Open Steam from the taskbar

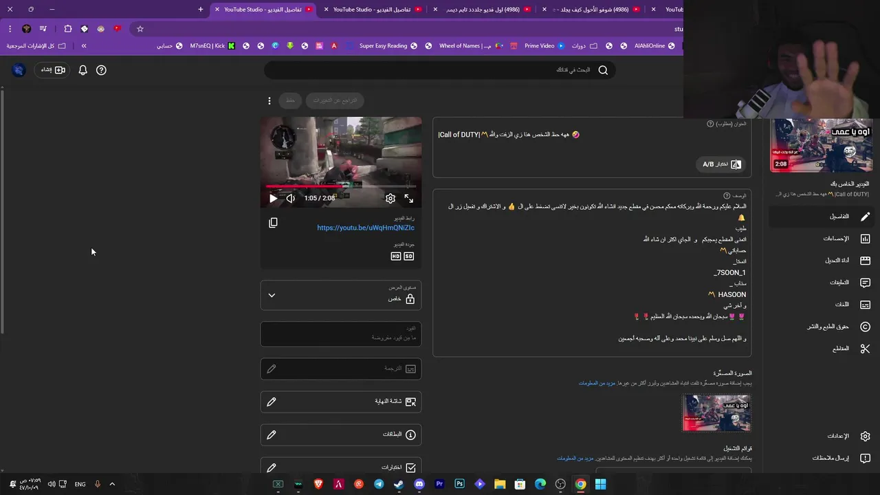click(x=399, y=484)
